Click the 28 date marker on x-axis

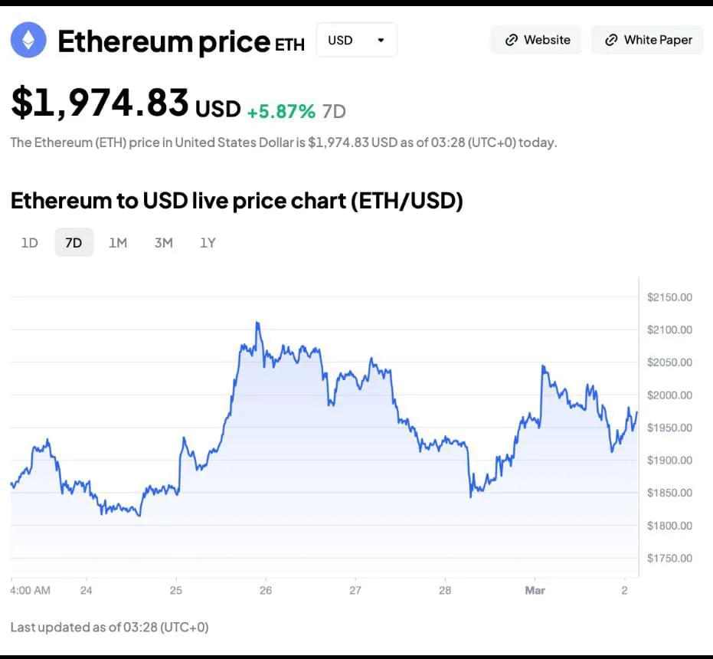[445, 591]
